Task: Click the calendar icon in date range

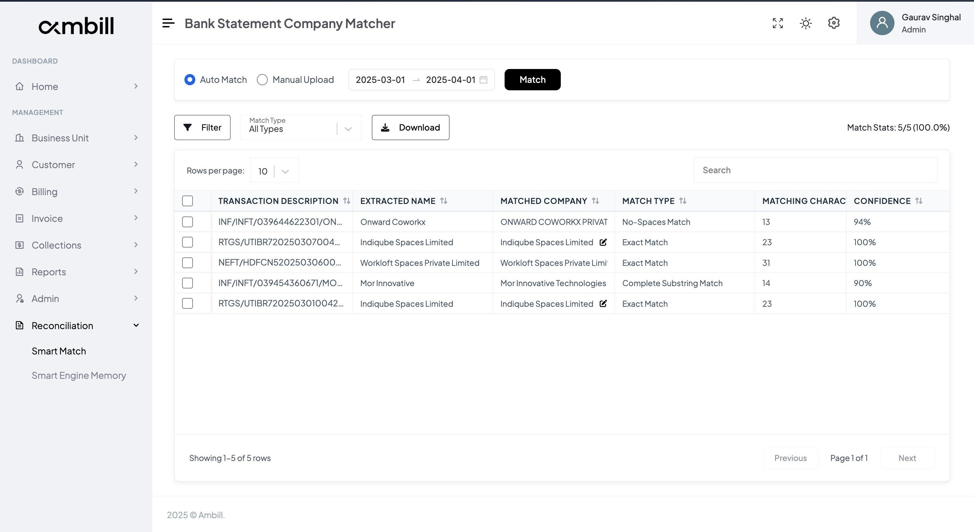Action: 483,80
